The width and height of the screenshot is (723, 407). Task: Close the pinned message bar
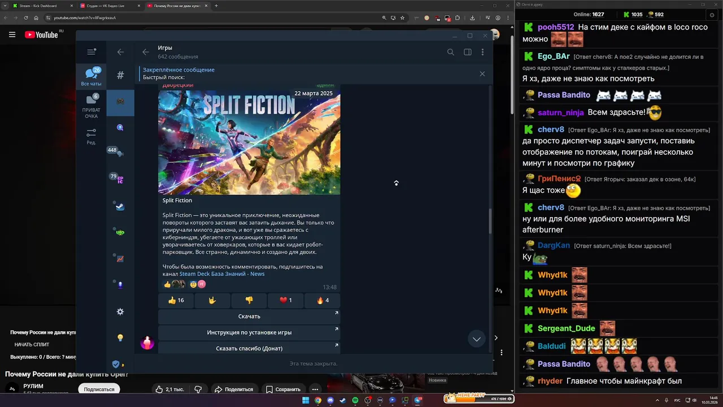tap(482, 73)
